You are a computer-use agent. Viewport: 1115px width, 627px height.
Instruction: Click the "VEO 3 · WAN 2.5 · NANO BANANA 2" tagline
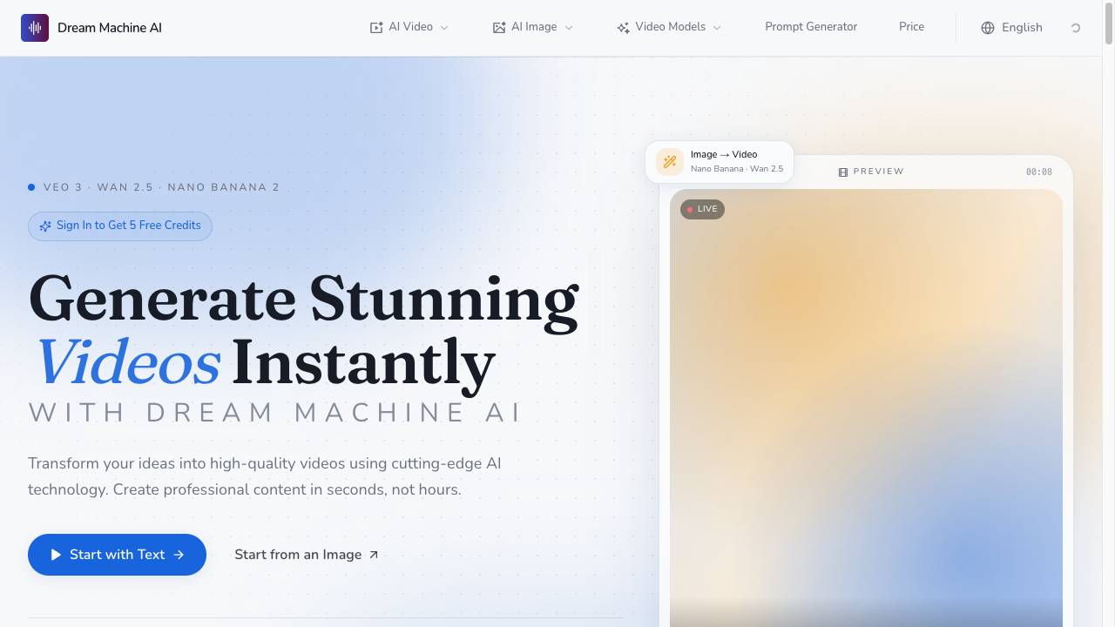(x=161, y=187)
